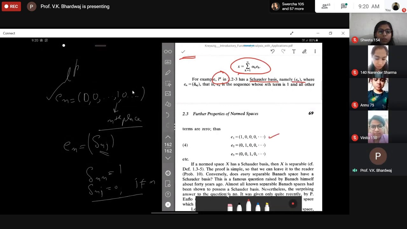Click the presenter P avatar at top

tap(31, 6)
